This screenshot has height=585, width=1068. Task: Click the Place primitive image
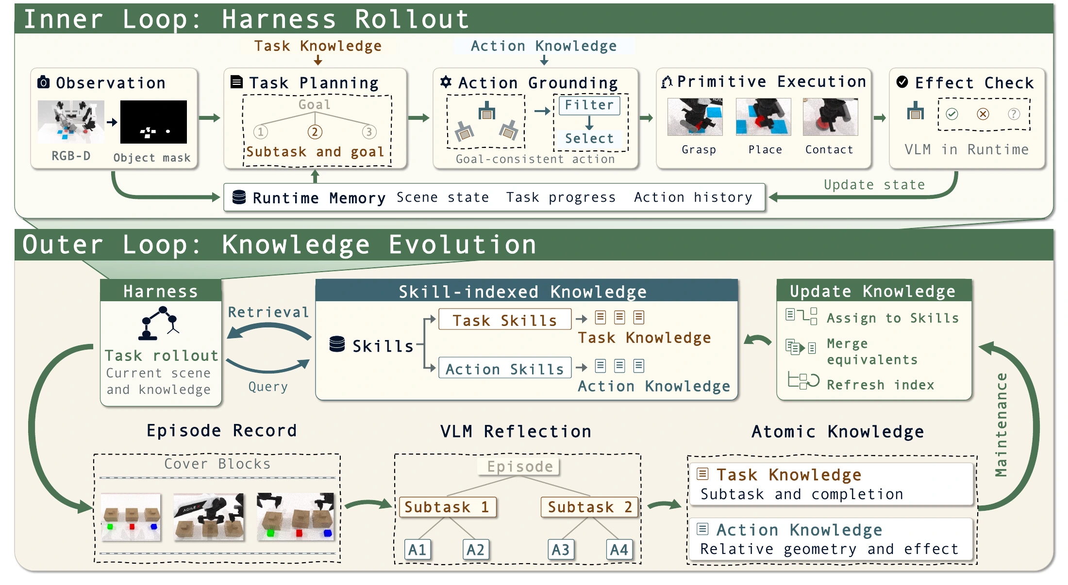764,117
